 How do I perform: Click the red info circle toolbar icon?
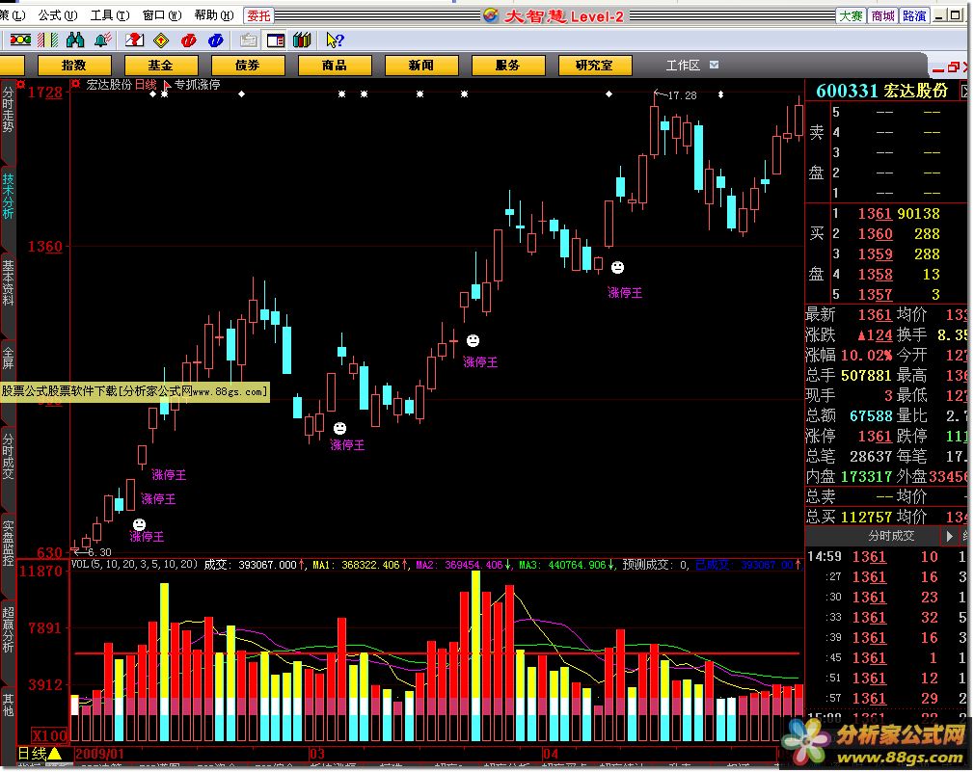pyautogui.click(x=189, y=40)
